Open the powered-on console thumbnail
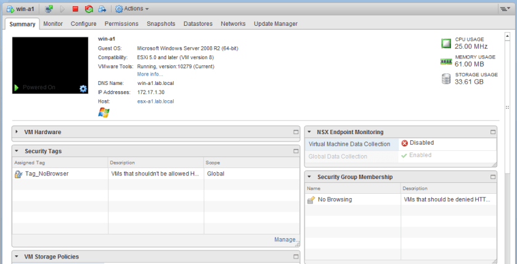Screen dimensions: 517x264 pos(50,65)
